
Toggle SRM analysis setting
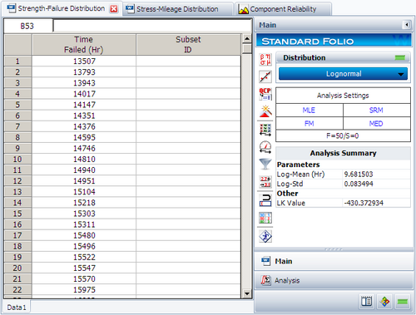[x=376, y=110]
